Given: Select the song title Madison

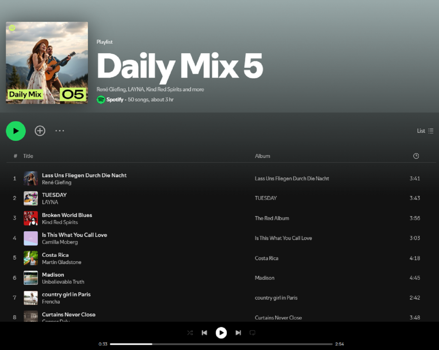Looking at the screenshot, I should tap(53, 275).
